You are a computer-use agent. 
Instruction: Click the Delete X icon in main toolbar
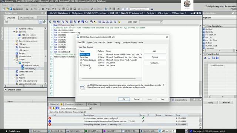[43, 9]
